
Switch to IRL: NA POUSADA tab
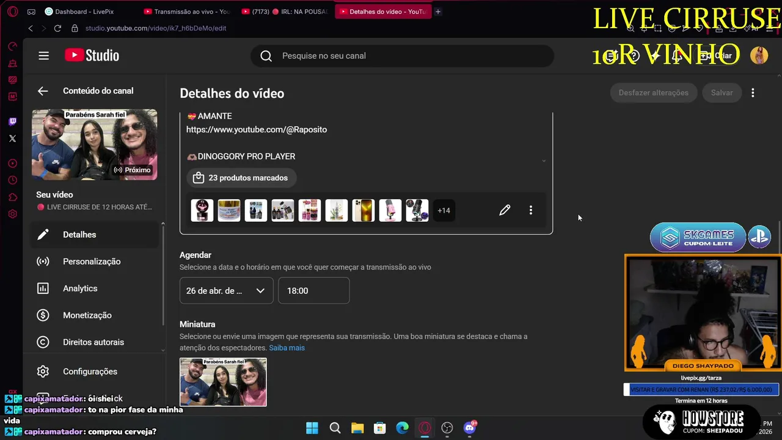coord(285,12)
